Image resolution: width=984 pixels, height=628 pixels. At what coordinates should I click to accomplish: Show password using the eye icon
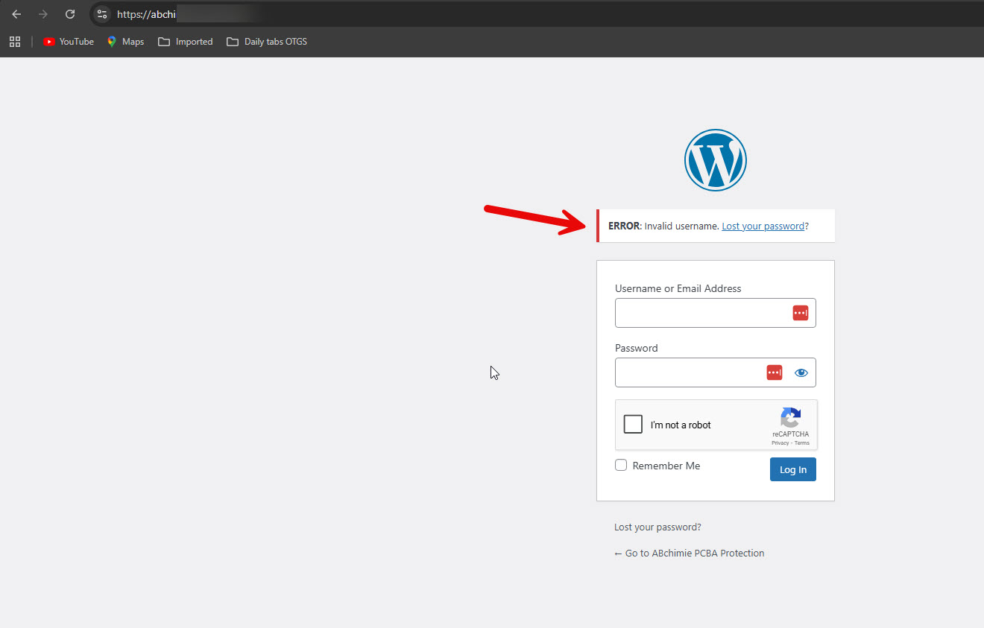pos(801,373)
